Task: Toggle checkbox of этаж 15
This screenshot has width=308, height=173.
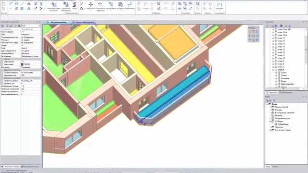Action: 276,44
